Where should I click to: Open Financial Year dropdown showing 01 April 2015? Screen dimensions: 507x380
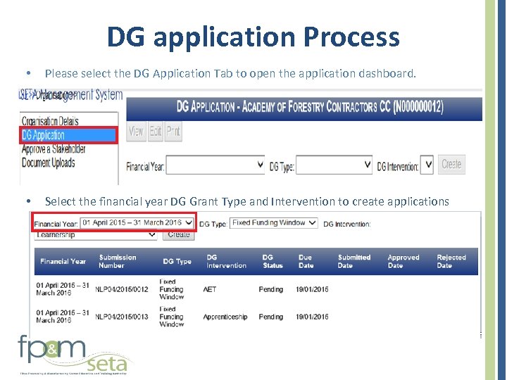(137, 222)
